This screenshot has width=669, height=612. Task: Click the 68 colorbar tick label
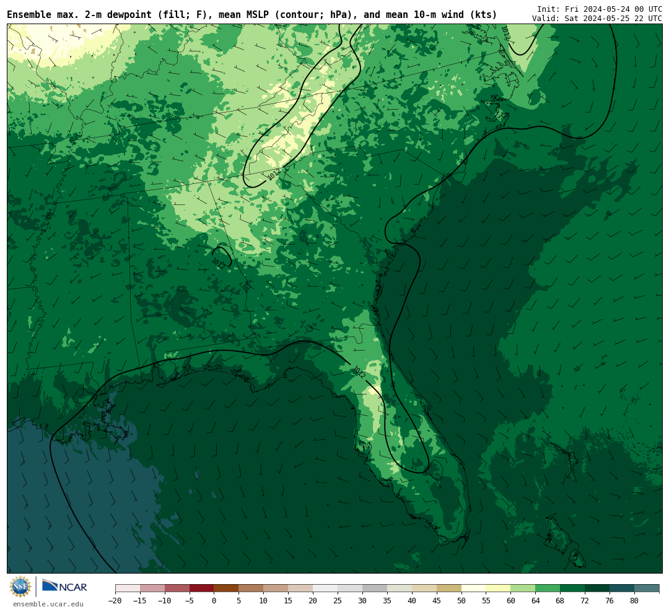coord(560,601)
